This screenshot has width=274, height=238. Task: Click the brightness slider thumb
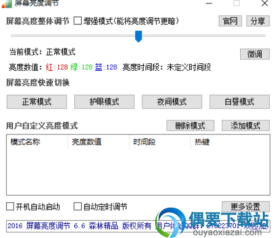(x=138, y=36)
